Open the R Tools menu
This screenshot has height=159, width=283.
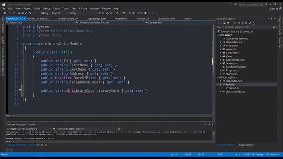pos(83,8)
